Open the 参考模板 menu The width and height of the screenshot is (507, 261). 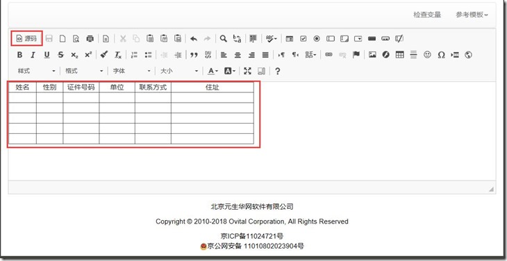coord(472,15)
